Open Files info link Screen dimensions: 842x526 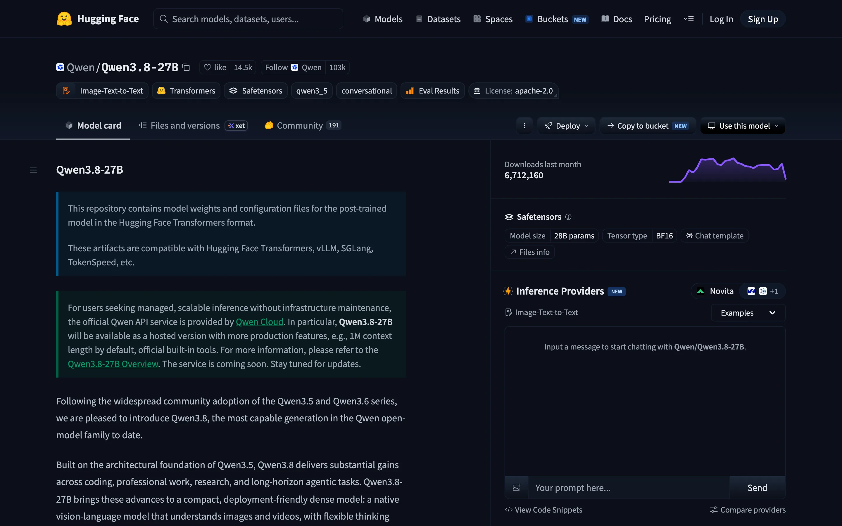[x=529, y=252]
